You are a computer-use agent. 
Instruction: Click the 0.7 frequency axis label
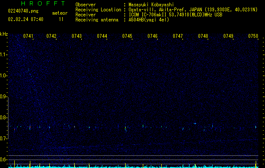pyautogui.click(x=4, y=139)
